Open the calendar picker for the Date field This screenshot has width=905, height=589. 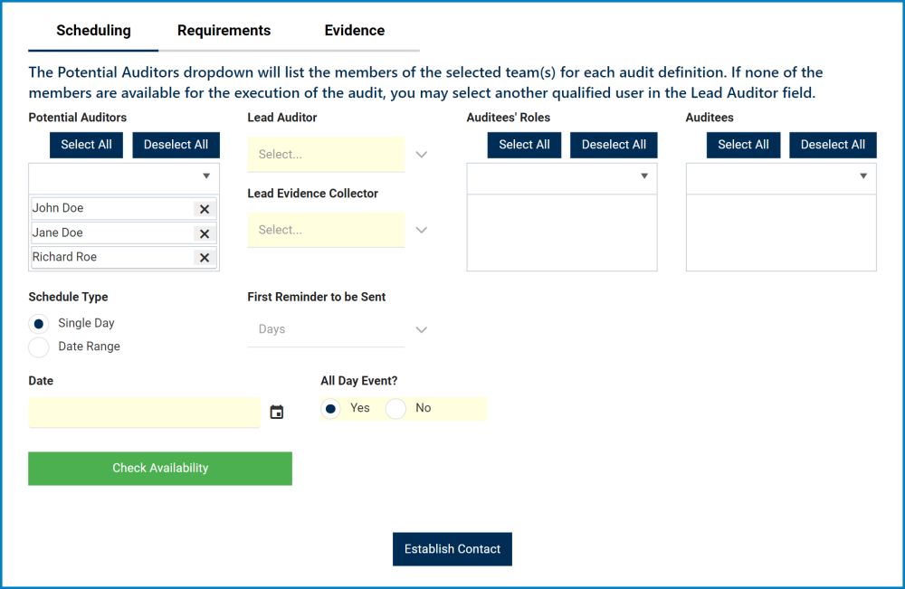[277, 412]
